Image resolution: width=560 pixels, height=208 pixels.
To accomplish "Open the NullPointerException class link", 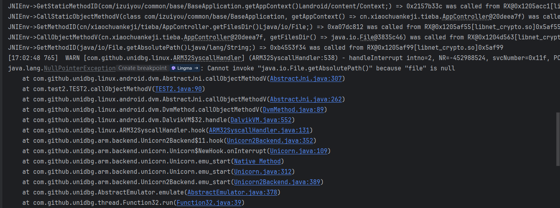I will point(80,68).
